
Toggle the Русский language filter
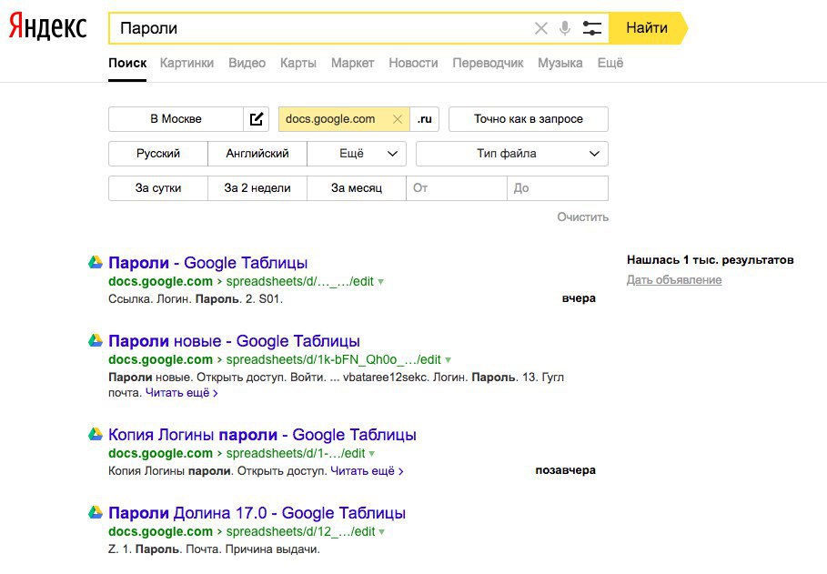[158, 154]
